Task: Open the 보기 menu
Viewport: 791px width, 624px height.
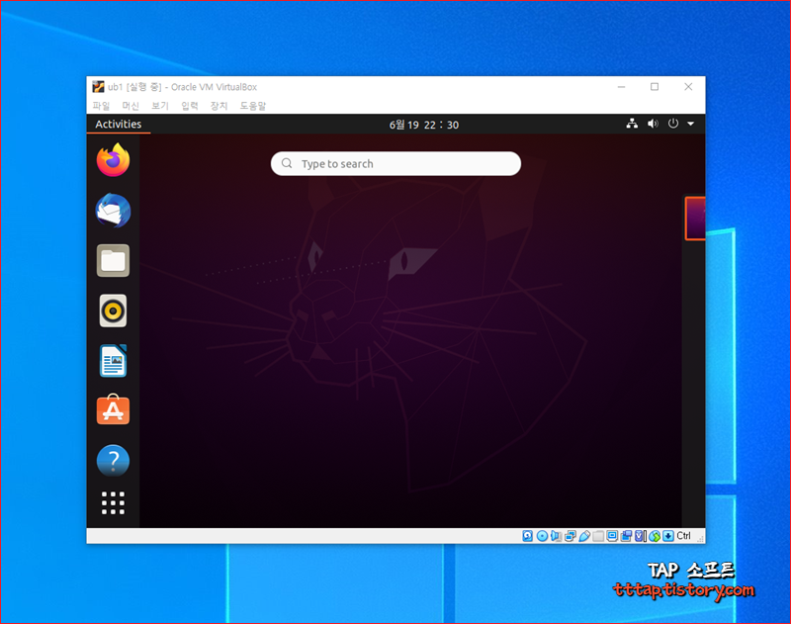Action: (160, 106)
